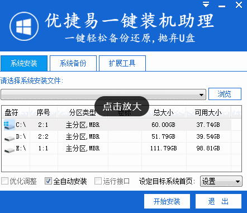This screenshot has width=247, height=213.
Task: Click the 退出 button
Action: point(218,201)
